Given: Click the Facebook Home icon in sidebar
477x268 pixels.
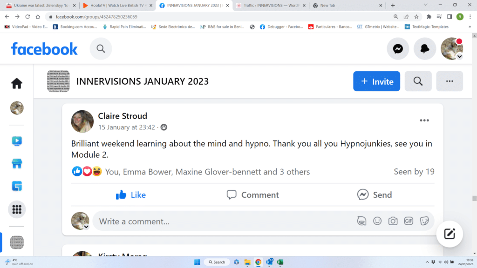Looking at the screenshot, I should click(17, 83).
